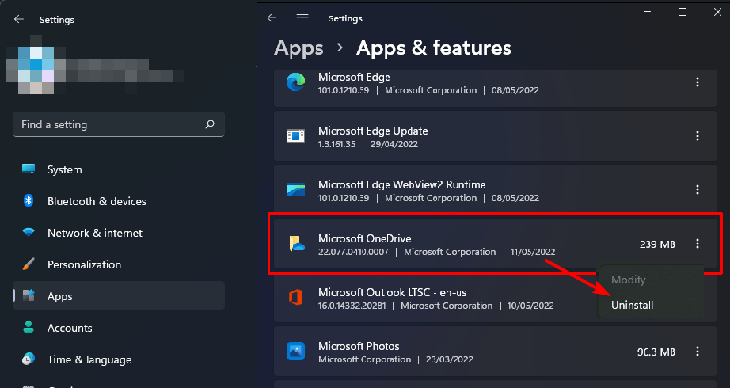Open System settings category
Viewport: 730px width, 388px height.
(x=119, y=169)
